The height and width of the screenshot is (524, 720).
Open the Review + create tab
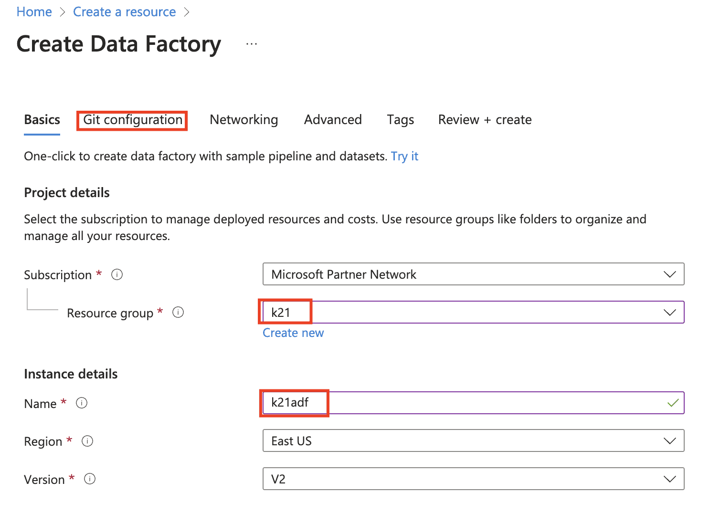(485, 120)
